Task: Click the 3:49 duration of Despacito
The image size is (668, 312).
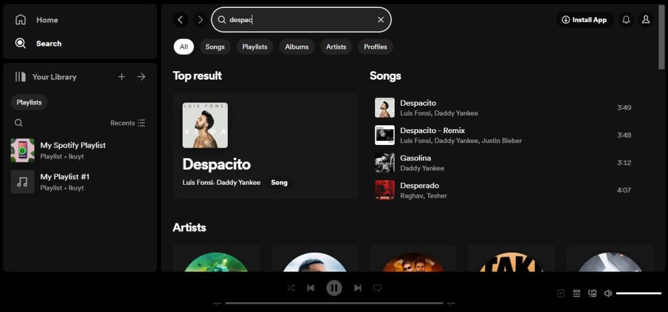Action: point(624,108)
